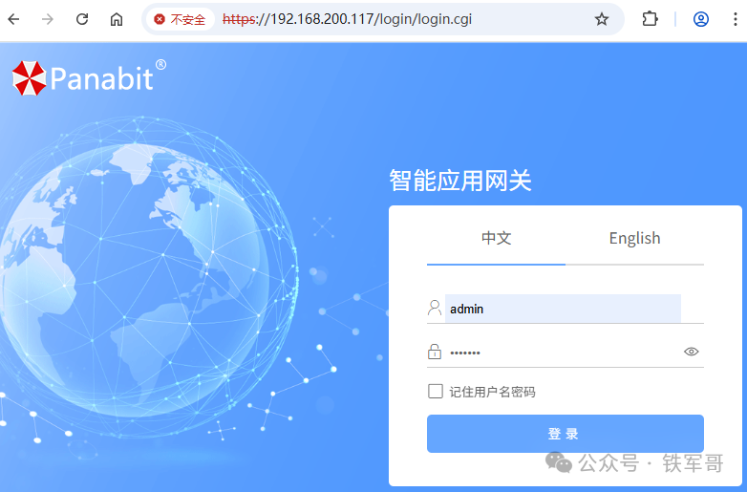This screenshot has height=492, width=747.
Task: Click the Panabit logo
Action: (89, 77)
